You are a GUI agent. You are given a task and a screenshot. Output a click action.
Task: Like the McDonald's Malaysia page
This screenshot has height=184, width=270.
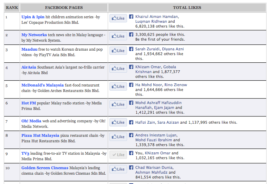click(x=118, y=86)
